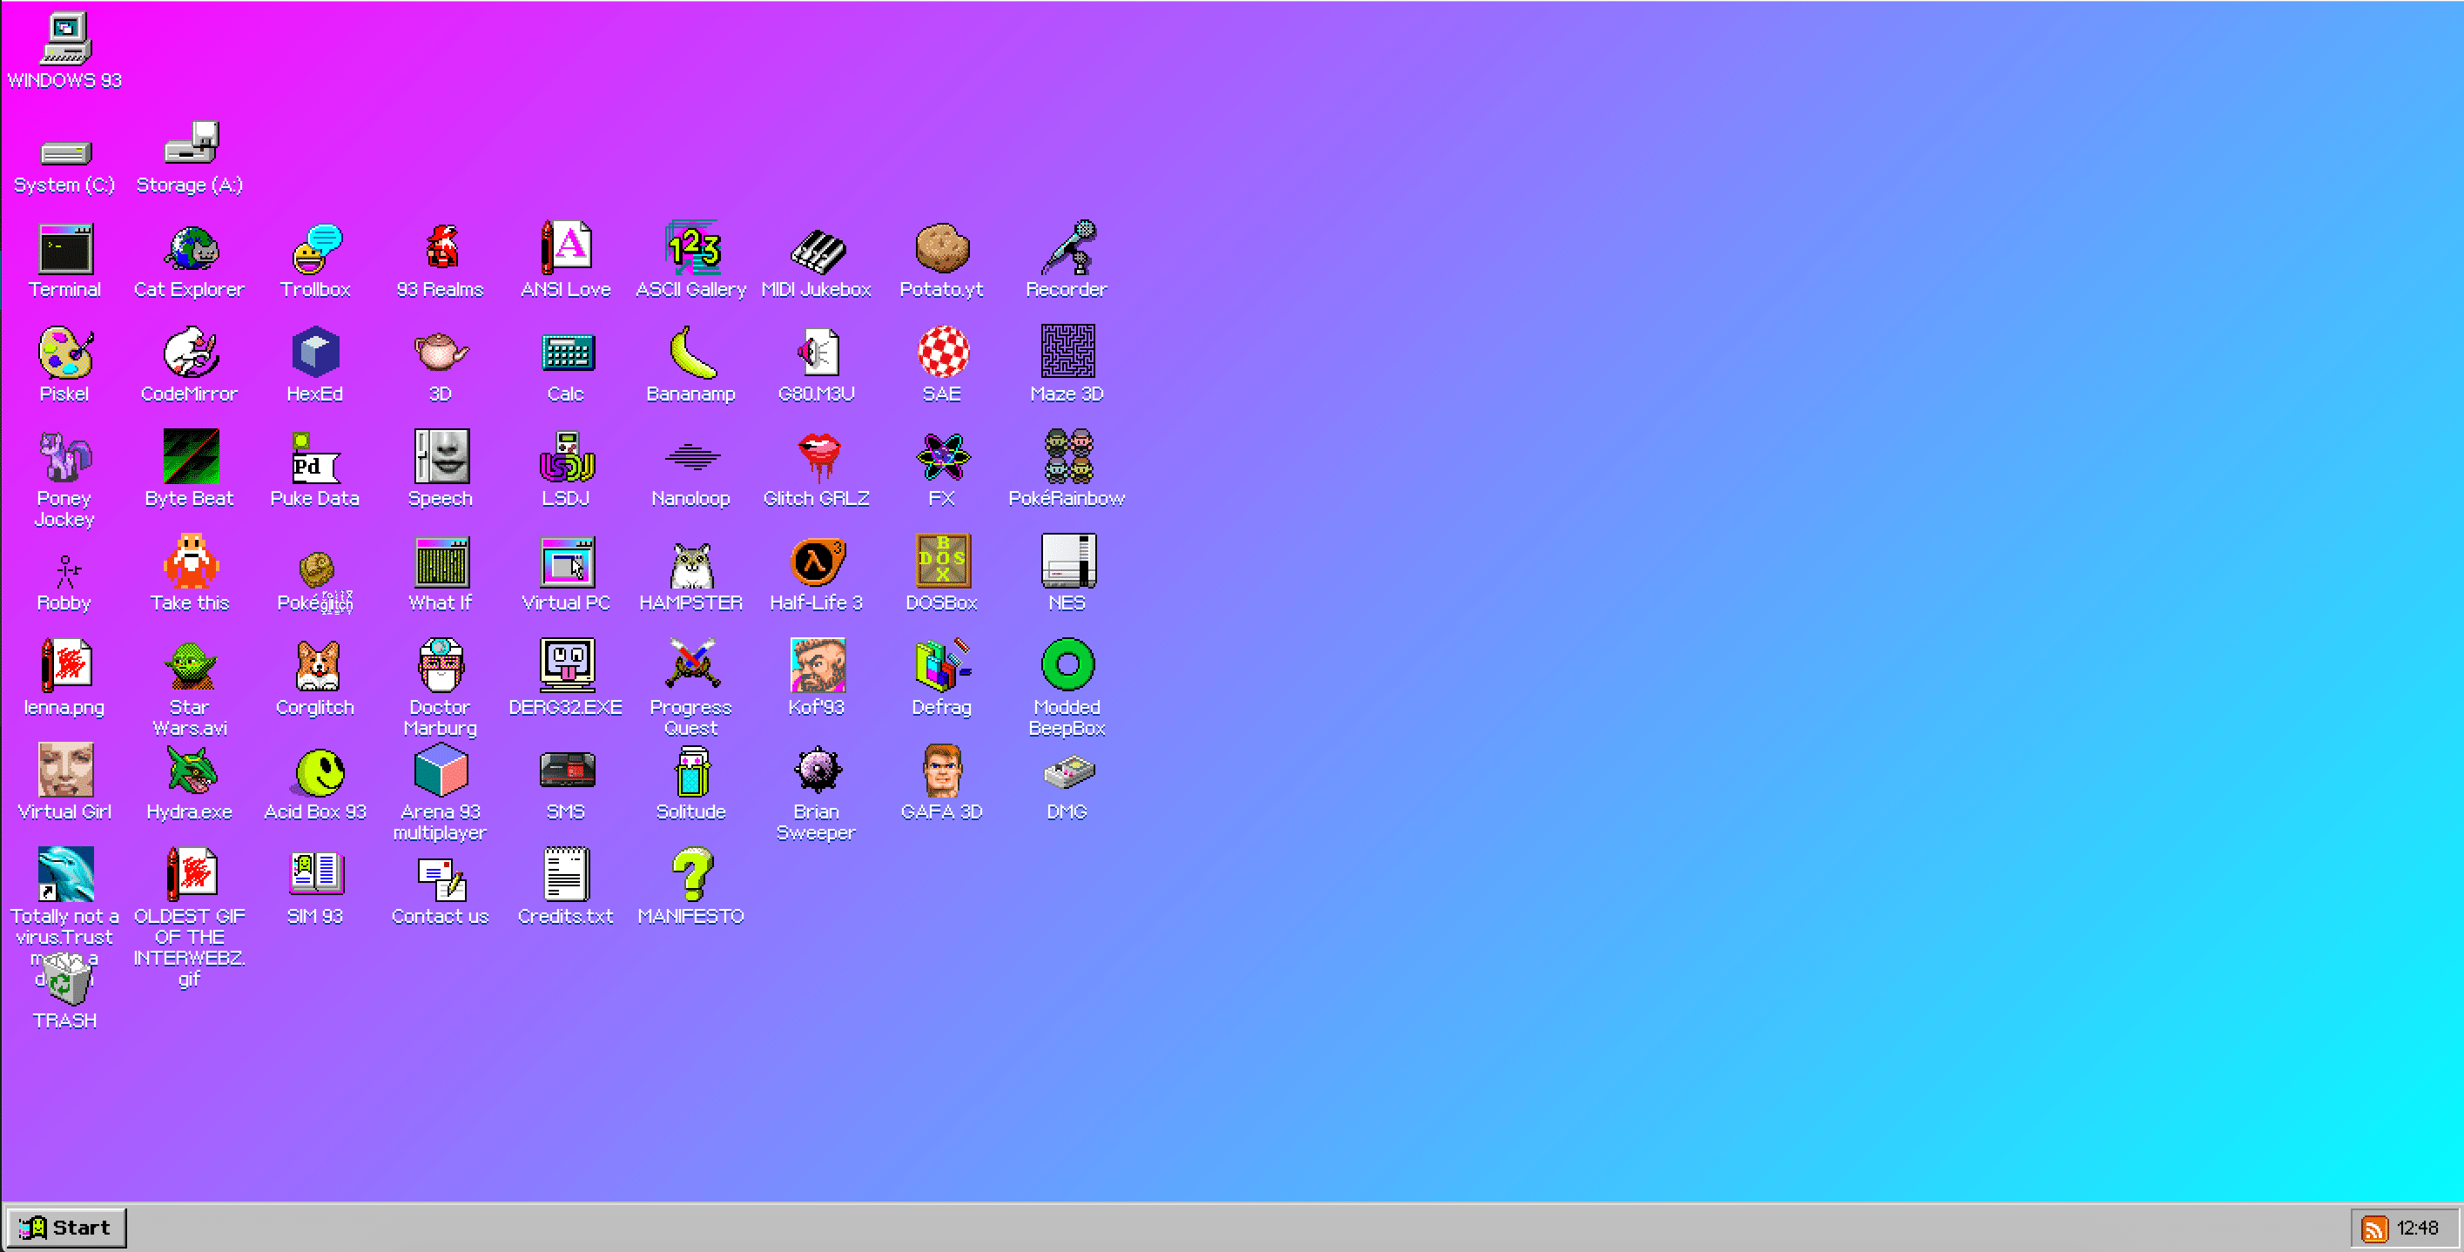Launch Cat Explorer browser icon

190,251
